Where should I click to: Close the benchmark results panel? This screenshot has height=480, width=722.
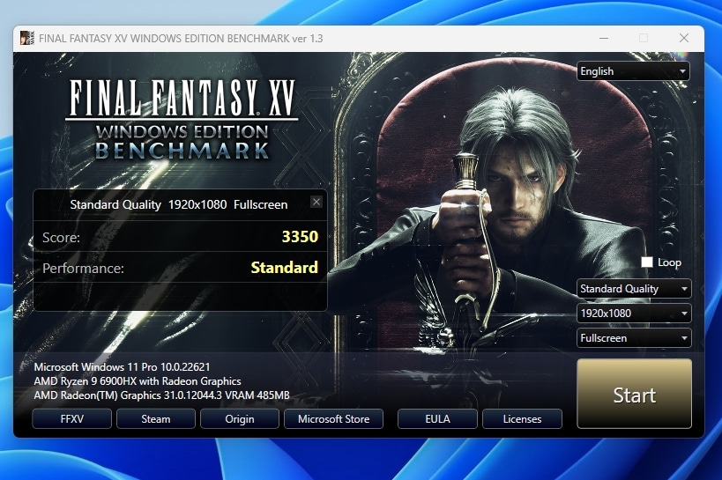click(316, 202)
